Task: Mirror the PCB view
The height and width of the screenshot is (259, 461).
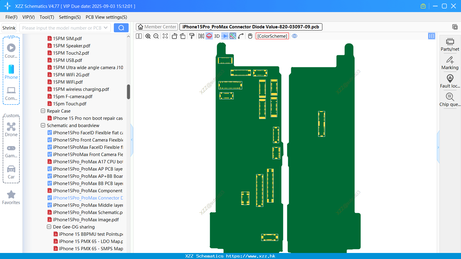Action: [201, 36]
